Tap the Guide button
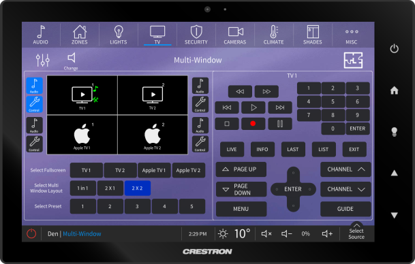 coord(345,209)
